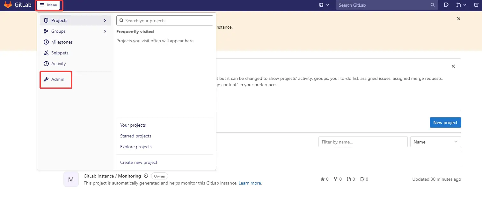Image resolution: width=482 pixels, height=203 pixels.
Task: Click the shield badge next to Monitoring project
Action: [146, 176]
